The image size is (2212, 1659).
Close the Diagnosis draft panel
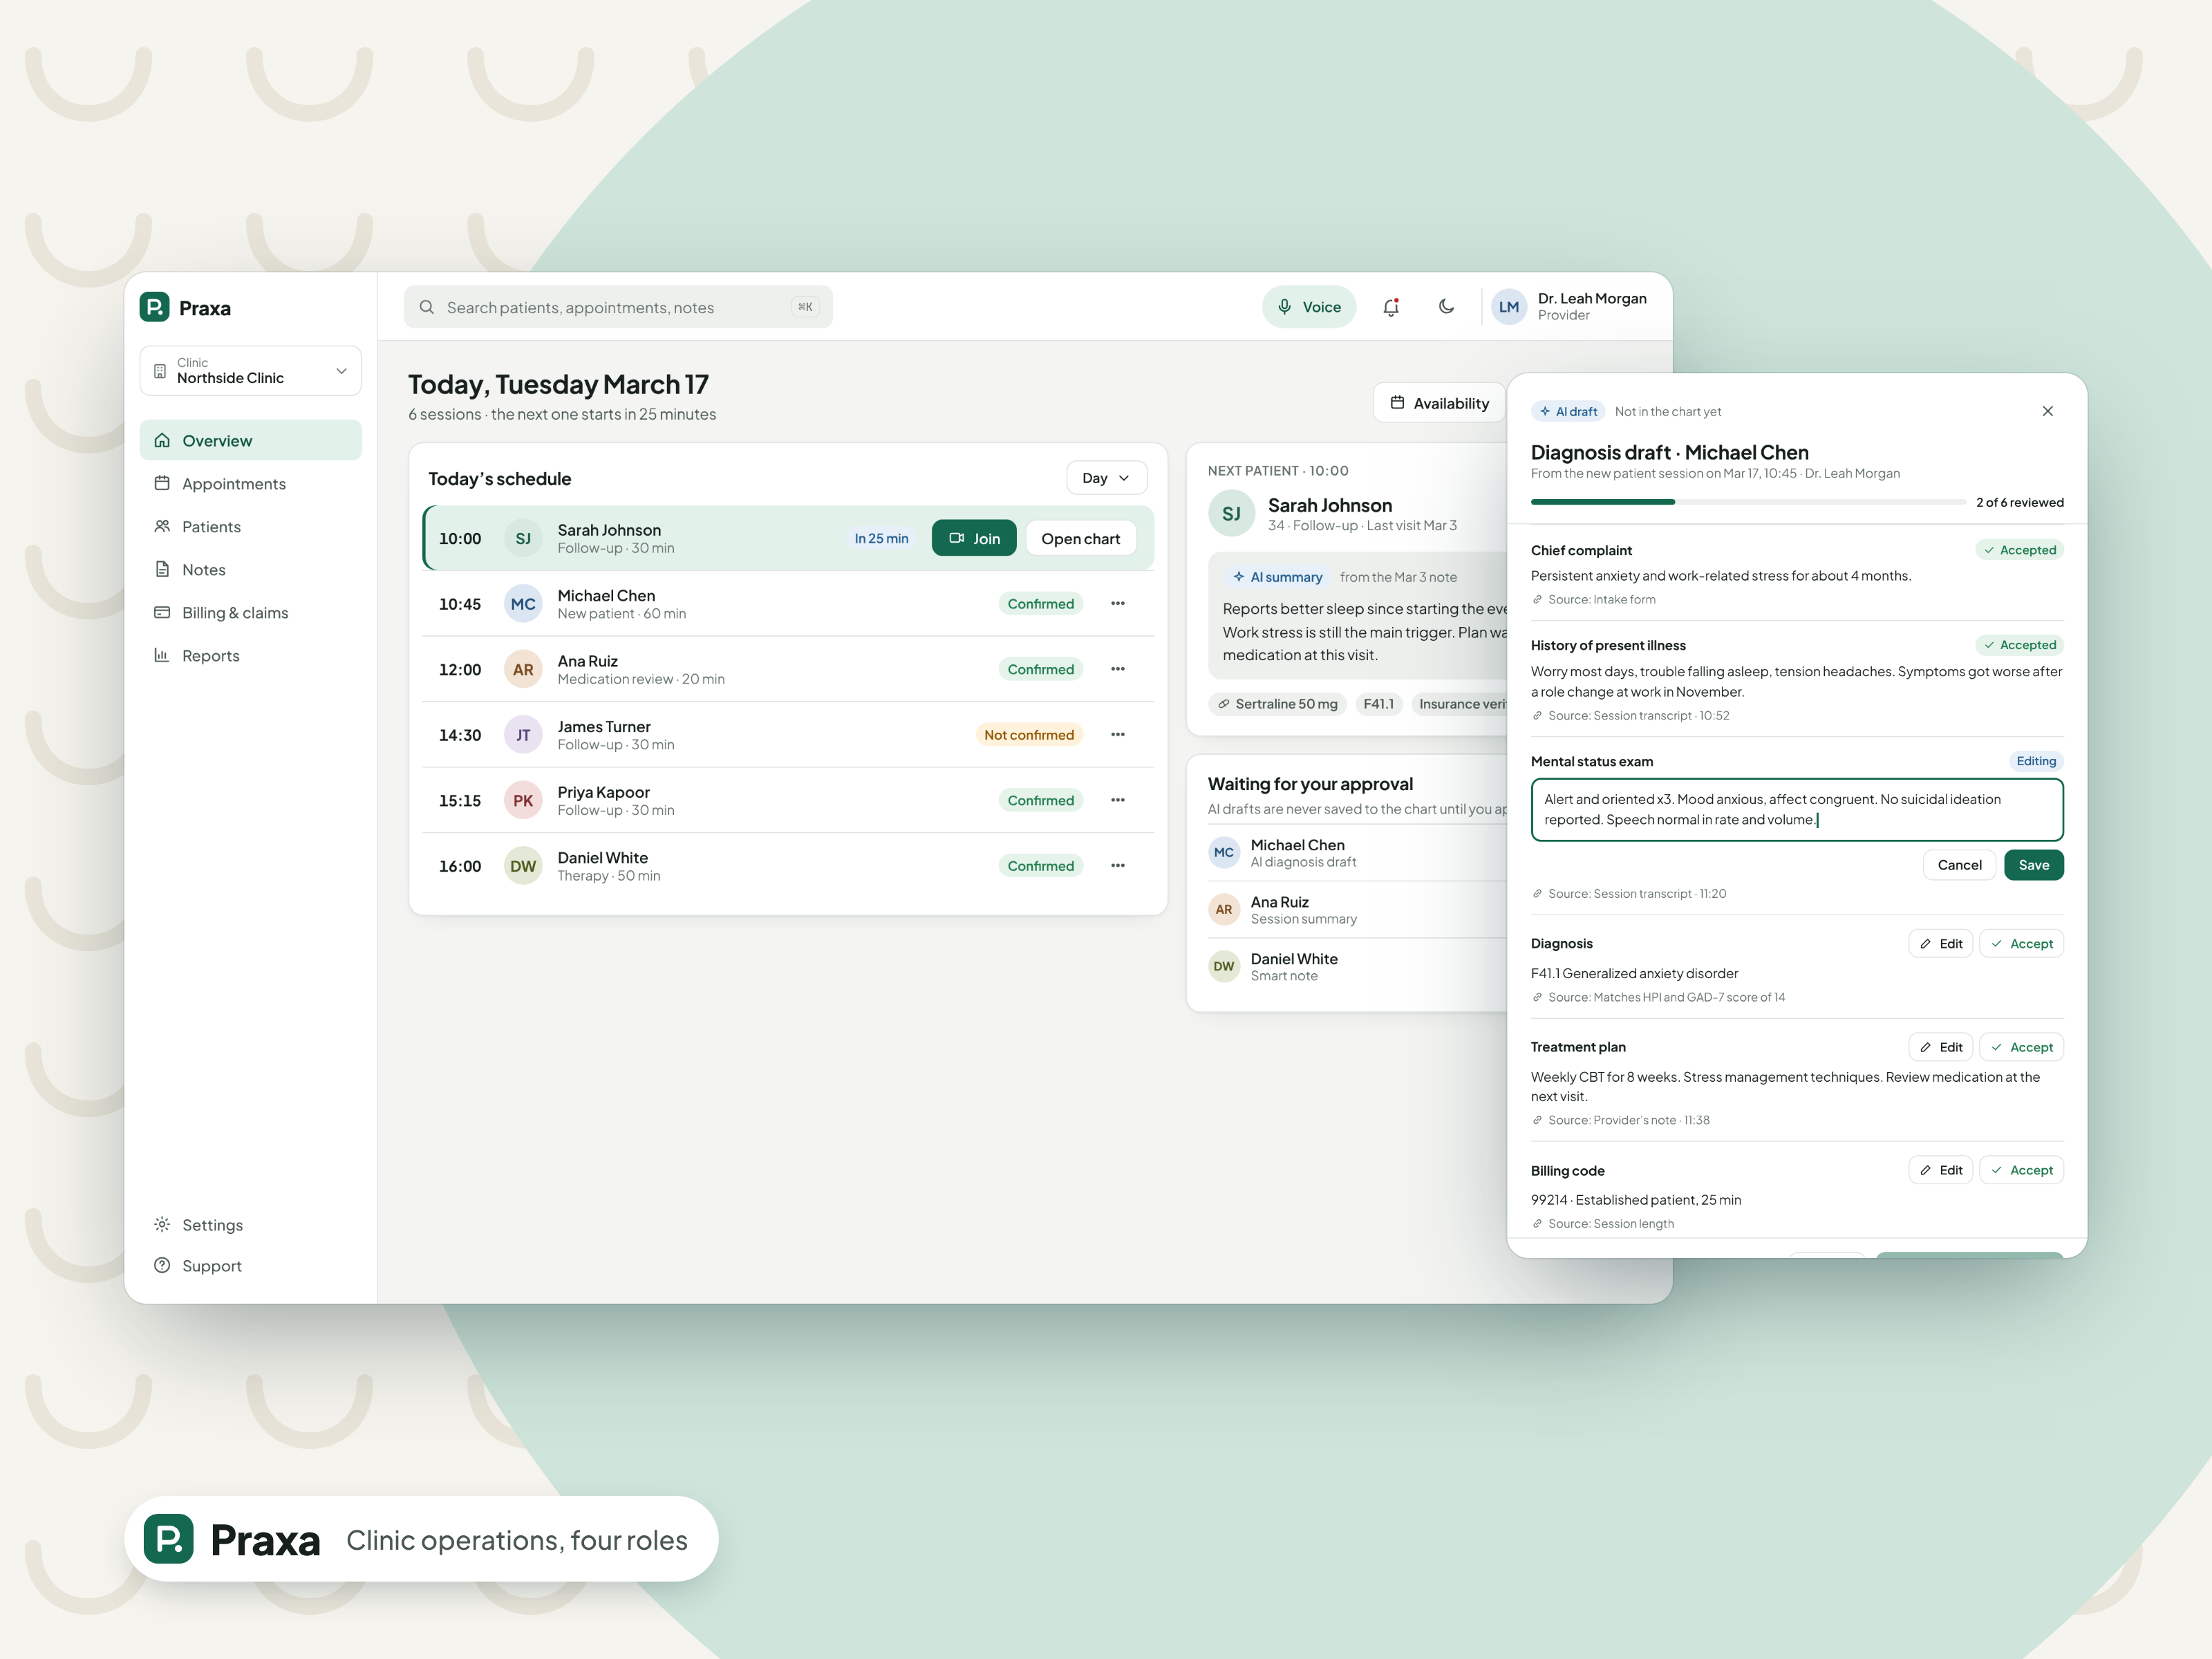2047,411
